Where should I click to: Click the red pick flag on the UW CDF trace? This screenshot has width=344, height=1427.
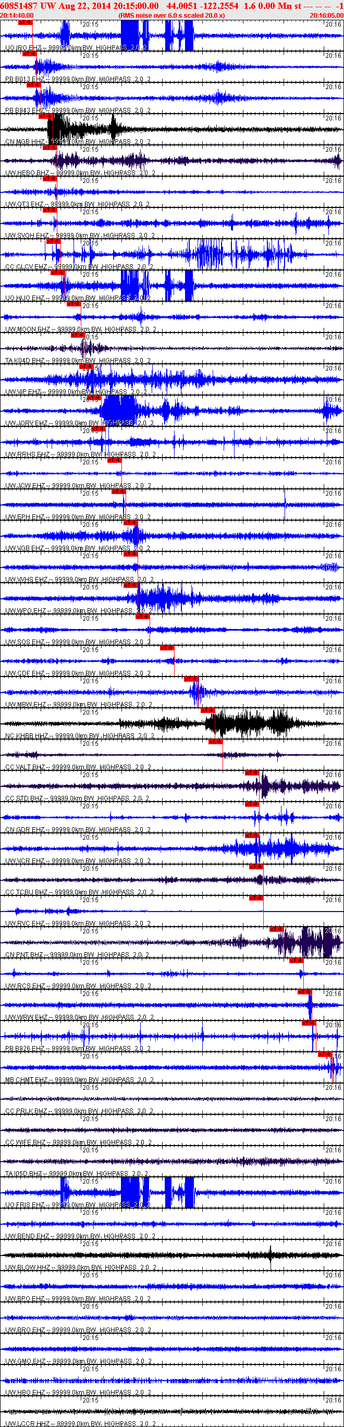tap(167, 648)
